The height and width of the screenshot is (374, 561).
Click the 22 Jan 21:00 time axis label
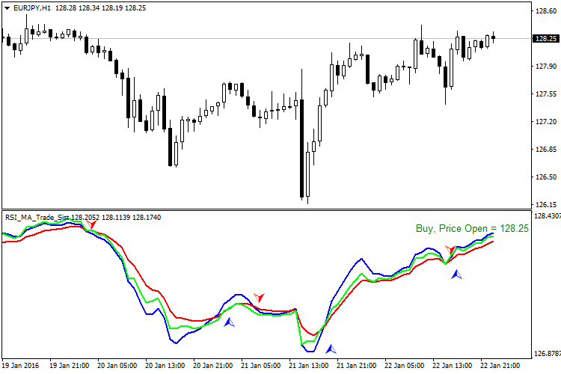pyautogui.click(x=500, y=366)
